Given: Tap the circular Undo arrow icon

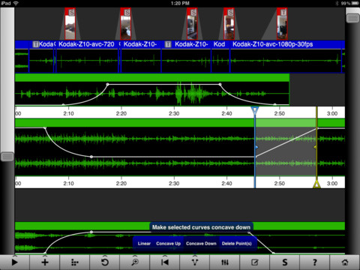Looking at the screenshot, I should click(x=105, y=262).
